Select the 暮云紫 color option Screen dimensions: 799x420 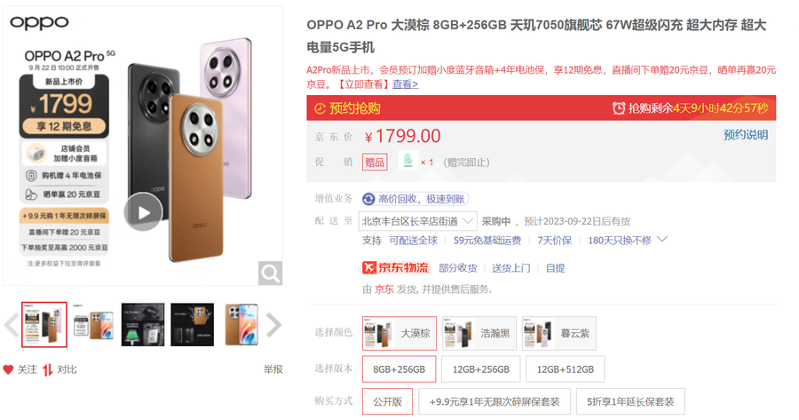(559, 333)
